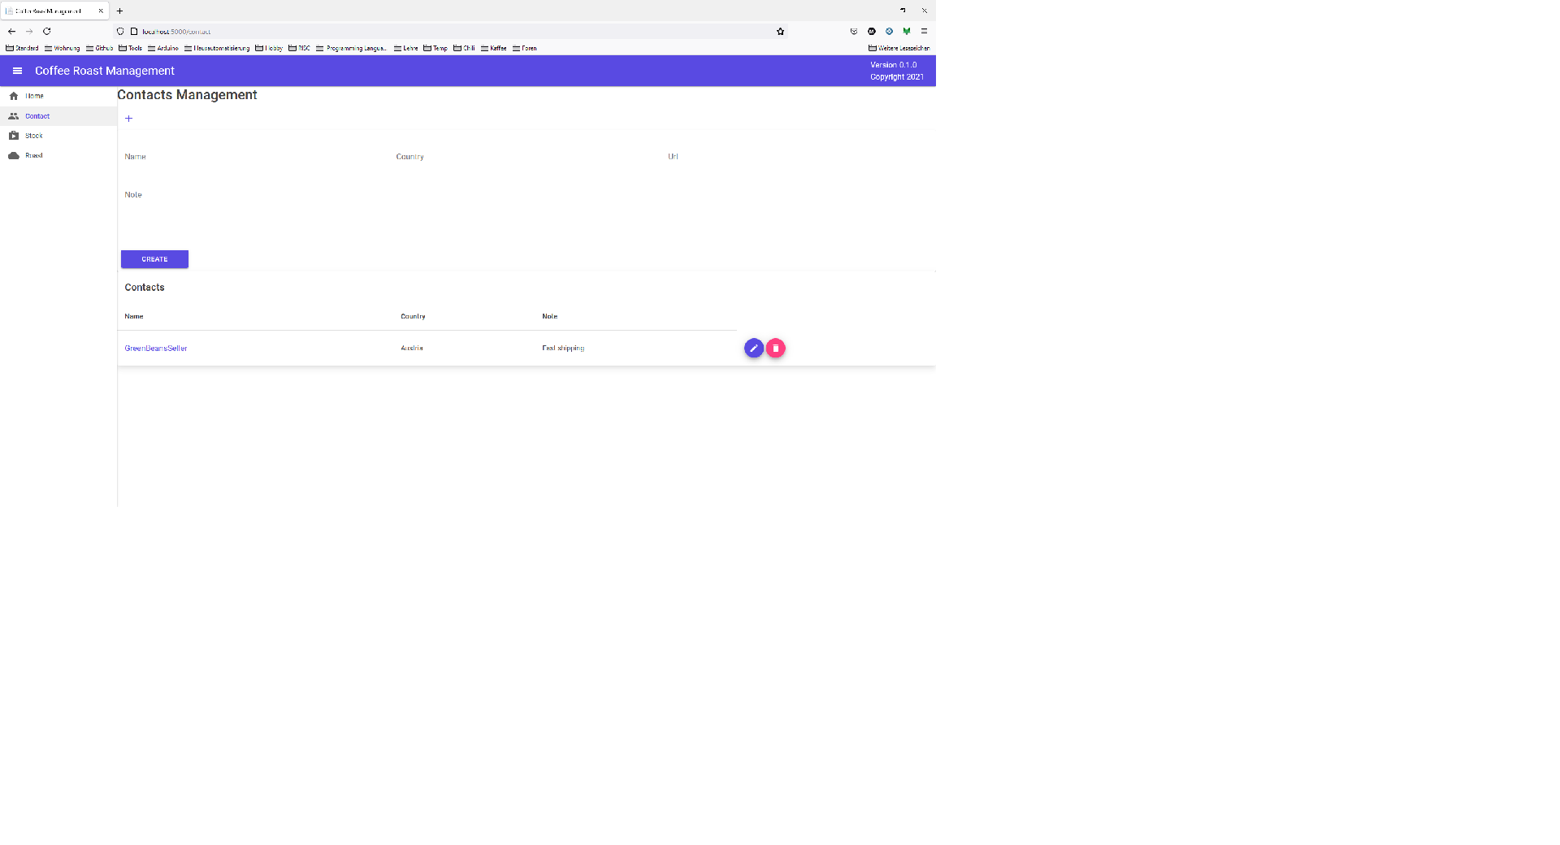
Task: Open the Wohnung bookmarks folder
Action: tap(62, 48)
